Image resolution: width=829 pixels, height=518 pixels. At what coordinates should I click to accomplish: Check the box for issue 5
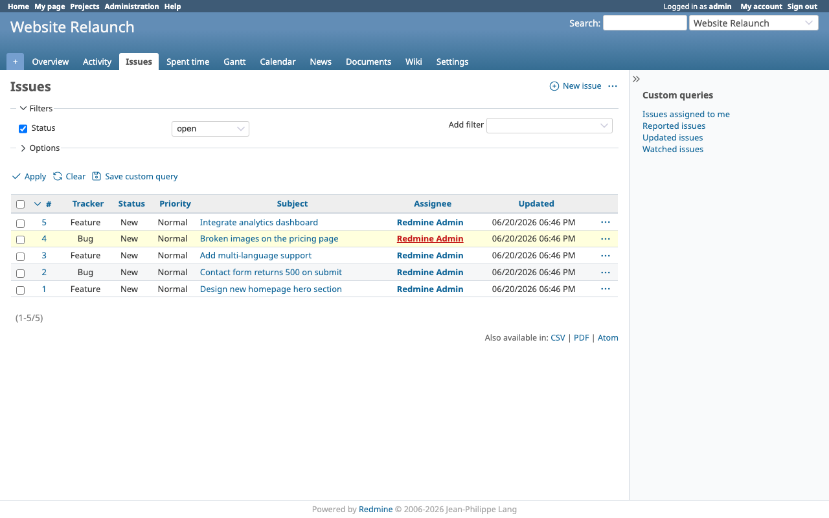(21, 223)
